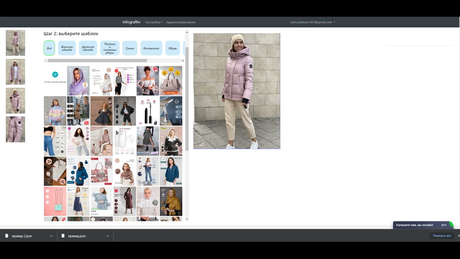Select the Женская одежда category filter

[x=67, y=48]
